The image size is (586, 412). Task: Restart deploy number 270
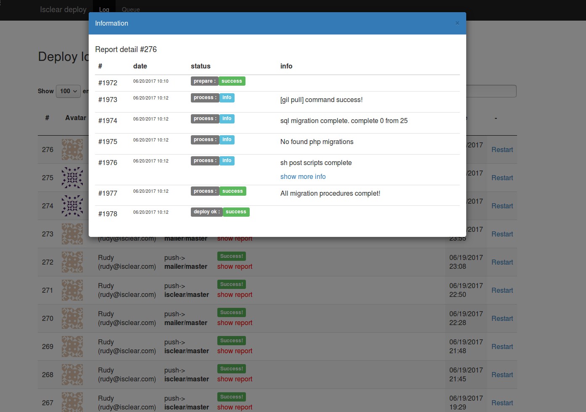[x=502, y=319]
